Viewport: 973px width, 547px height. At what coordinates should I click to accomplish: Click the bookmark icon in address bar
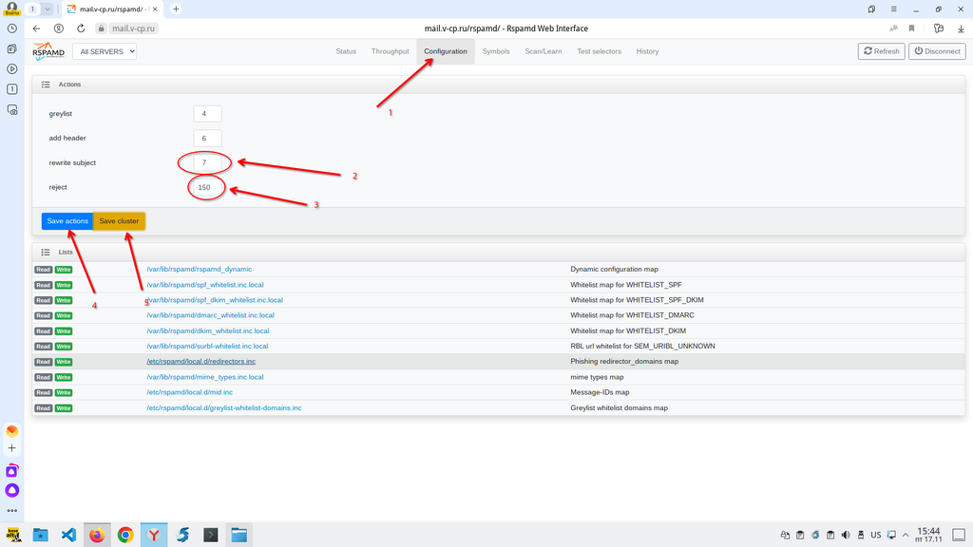(x=912, y=28)
